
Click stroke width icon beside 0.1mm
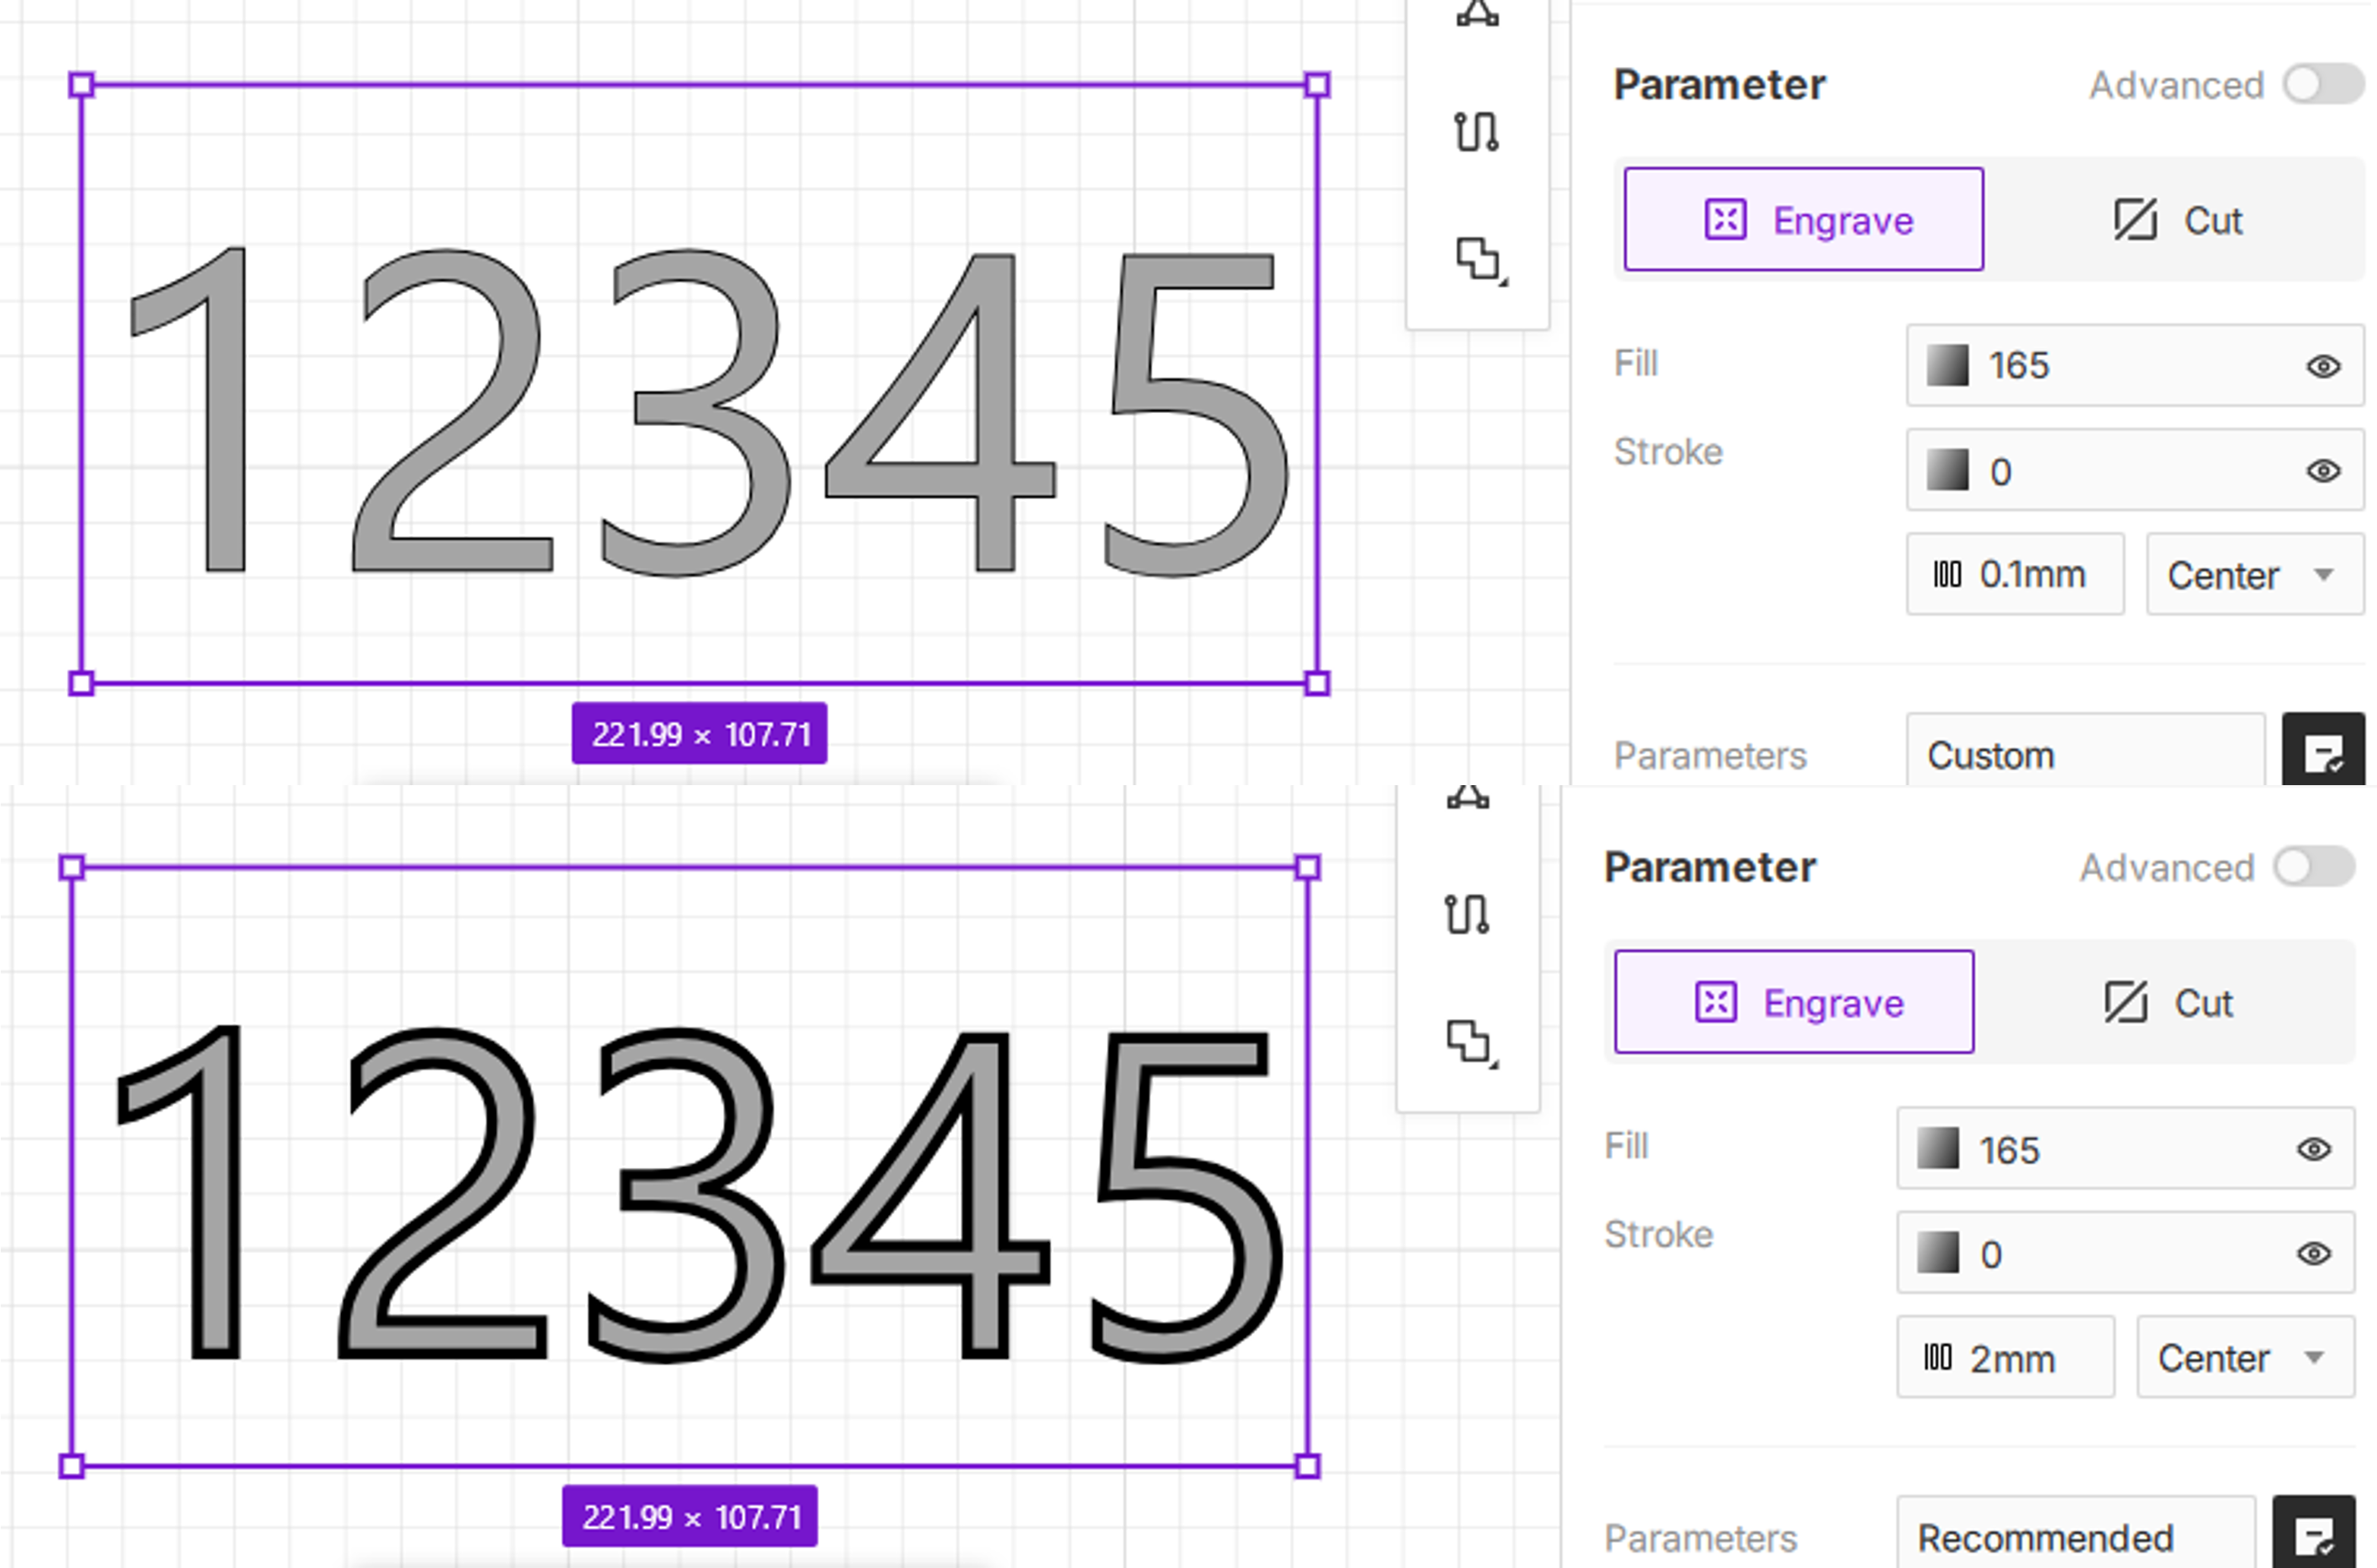1947,574
